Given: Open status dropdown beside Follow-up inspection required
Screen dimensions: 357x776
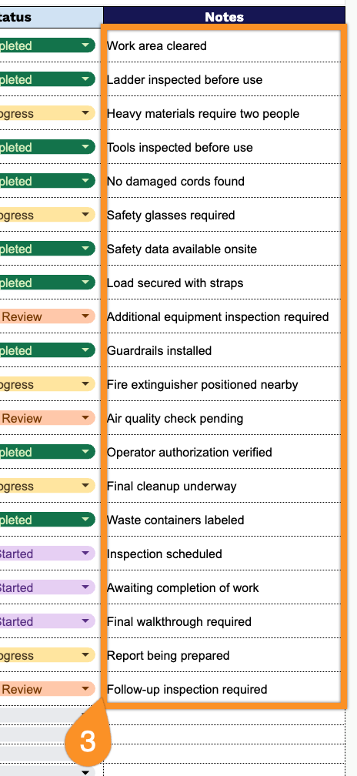Looking at the screenshot, I should pyautogui.click(x=85, y=689).
